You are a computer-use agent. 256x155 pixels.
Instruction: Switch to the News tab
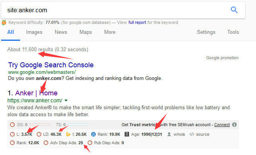[x=61, y=32]
